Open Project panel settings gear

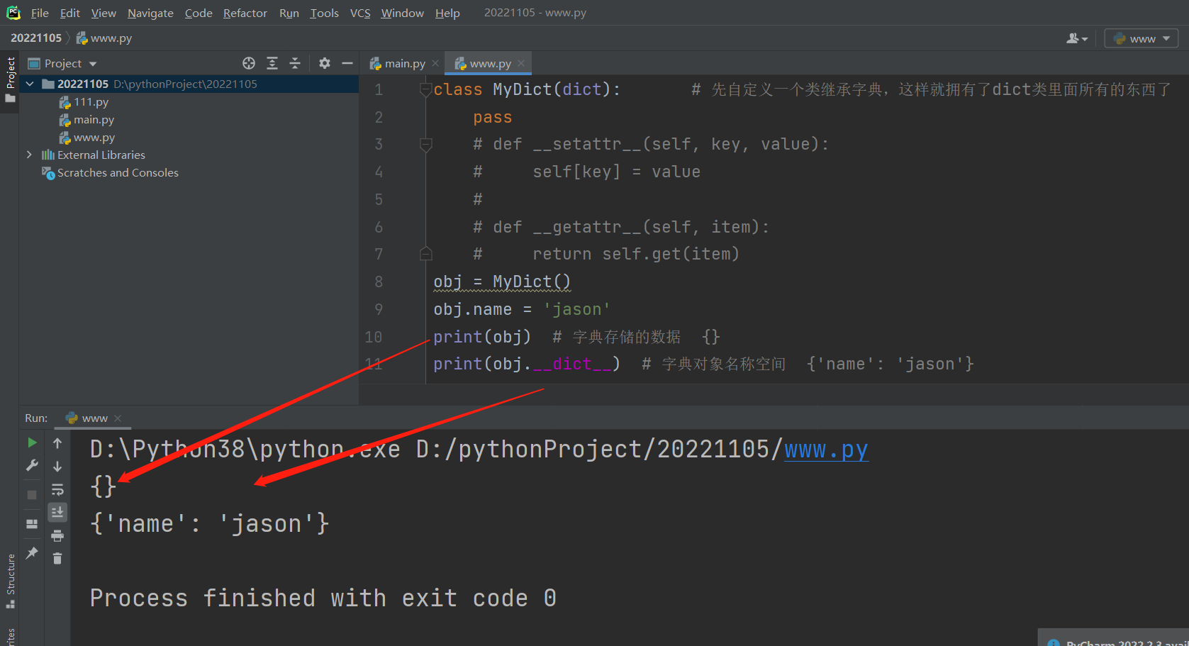coord(325,63)
